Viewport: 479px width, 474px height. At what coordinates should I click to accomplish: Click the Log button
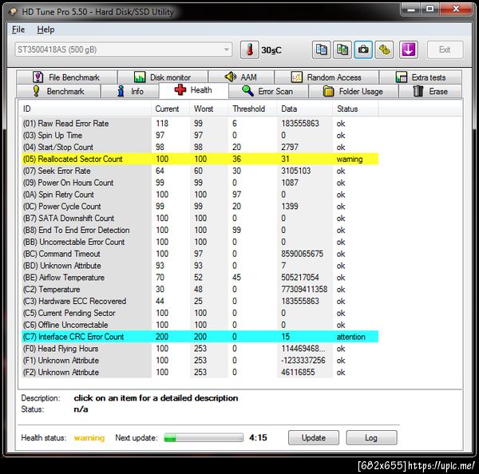(371, 437)
